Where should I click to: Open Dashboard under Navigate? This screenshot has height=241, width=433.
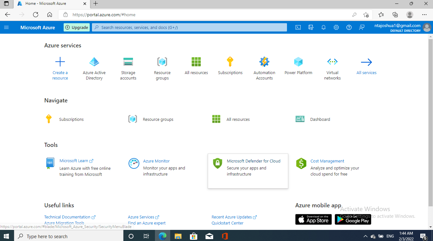320,119
